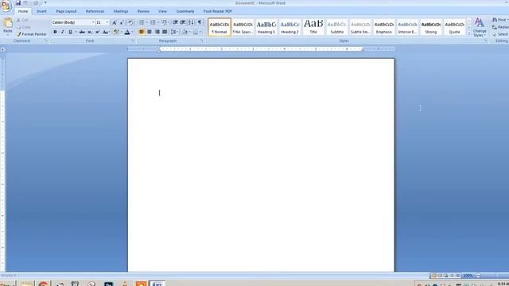
Task: Apply the Quote style
Action: pyautogui.click(x=454, y=27)
